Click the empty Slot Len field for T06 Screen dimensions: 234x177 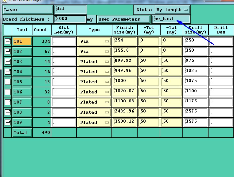64,92
